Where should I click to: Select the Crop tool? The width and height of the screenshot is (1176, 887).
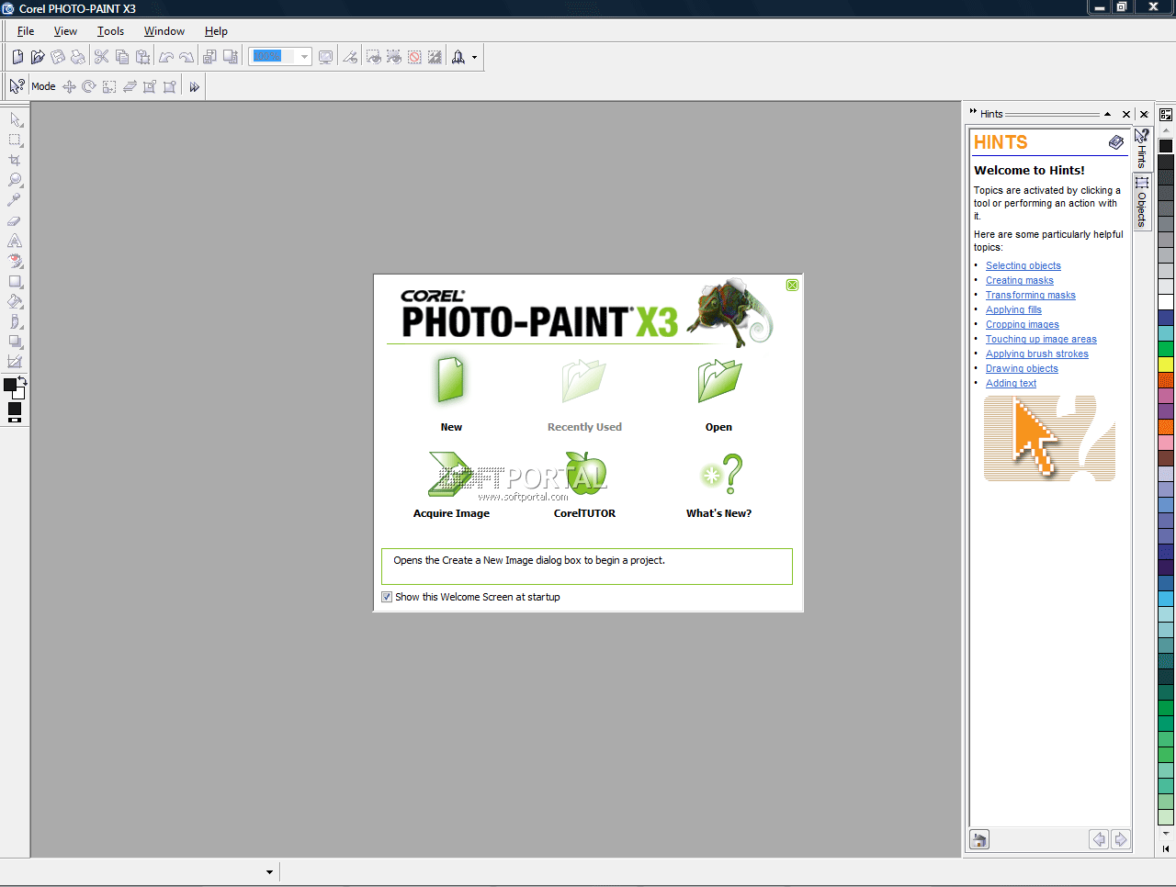(x=16, y=160)
